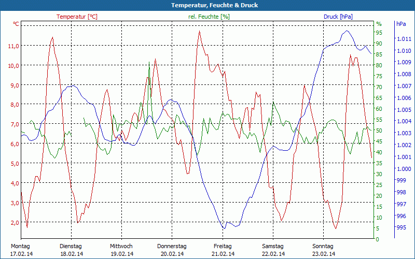Click the 95 humidity axis tick

[379, 34]
